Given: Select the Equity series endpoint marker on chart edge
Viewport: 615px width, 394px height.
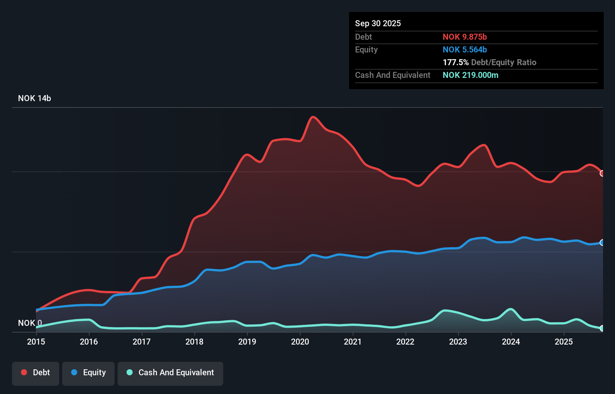Looking at the screenshot, I should [602, 243].
